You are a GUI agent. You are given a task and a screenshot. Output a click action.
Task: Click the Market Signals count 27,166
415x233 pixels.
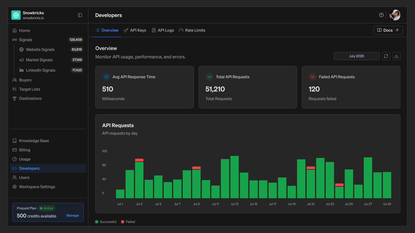pyautogui.click(x=77, y=60)
